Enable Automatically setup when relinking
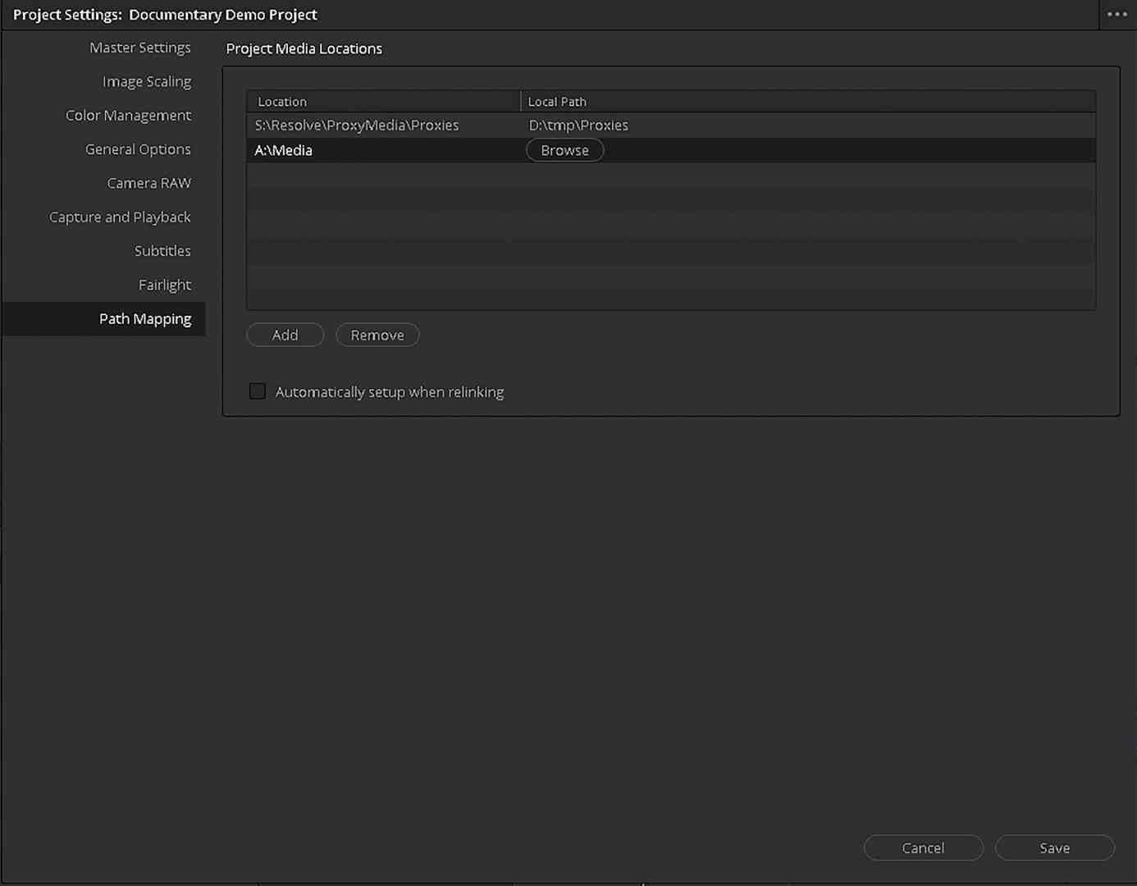The image size is (1137, 886). coord(257,391)
